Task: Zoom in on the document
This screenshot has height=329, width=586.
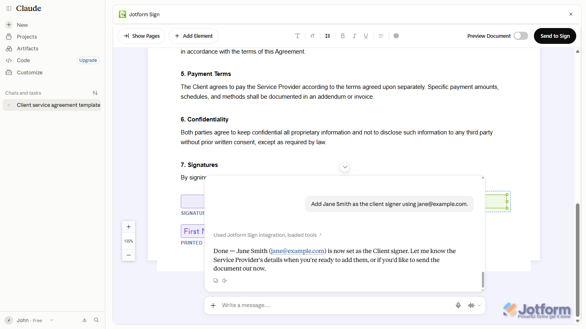Action: 129,227
